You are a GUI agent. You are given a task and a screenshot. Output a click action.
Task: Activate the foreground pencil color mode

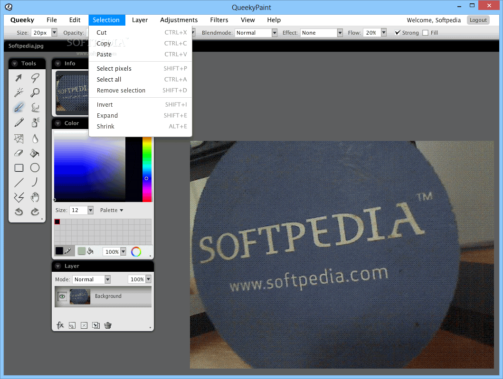click(64, 251)
